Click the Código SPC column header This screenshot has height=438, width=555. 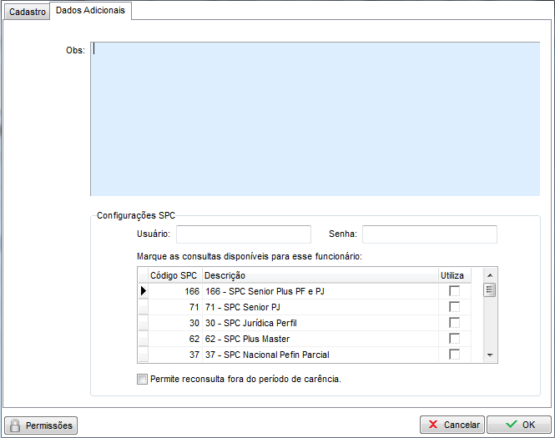point(173,275)
